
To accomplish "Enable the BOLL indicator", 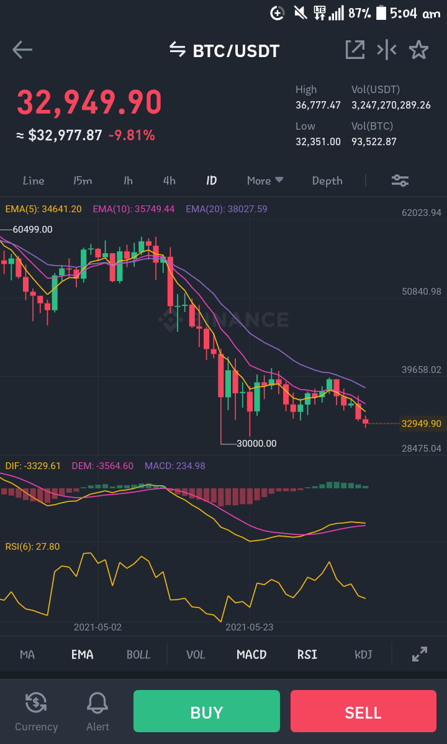I will 138,655.
